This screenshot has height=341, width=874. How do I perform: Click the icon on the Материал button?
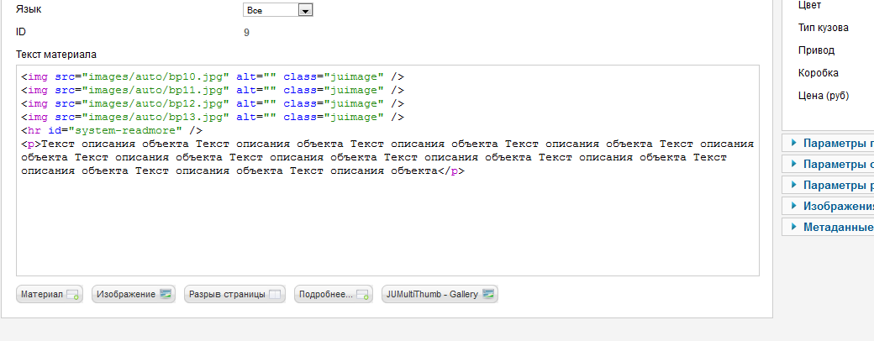73,295
